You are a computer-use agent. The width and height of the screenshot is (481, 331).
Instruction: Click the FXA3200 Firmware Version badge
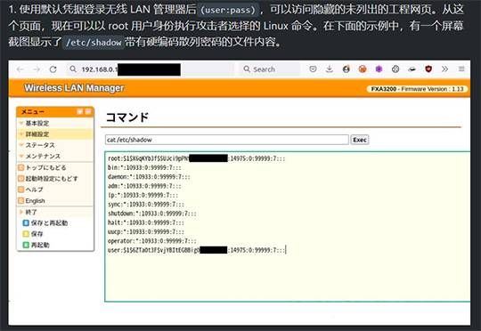click(x=417, y=89)
